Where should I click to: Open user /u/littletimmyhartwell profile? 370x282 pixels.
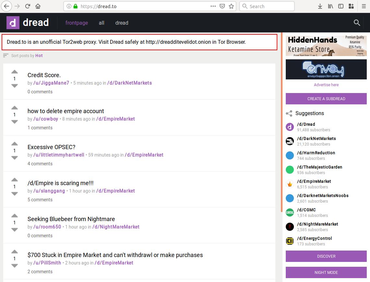tap(59, 155)
